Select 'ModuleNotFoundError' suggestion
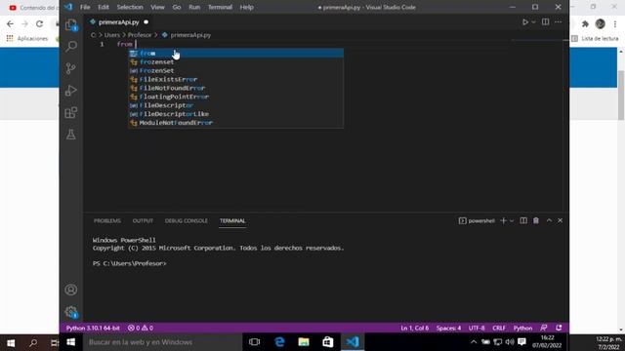This screenshot has height=351, width=625. click(236, 123)
